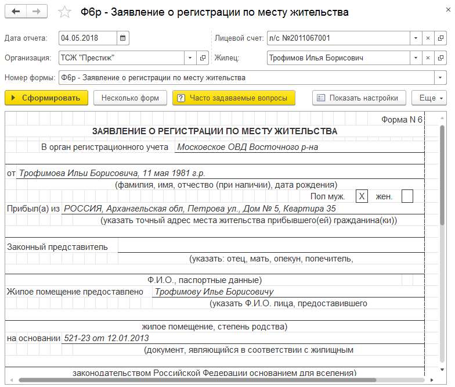Focus the Номер формы field
Viewport: 455px width, 387px height.
[x=246, y=78]
